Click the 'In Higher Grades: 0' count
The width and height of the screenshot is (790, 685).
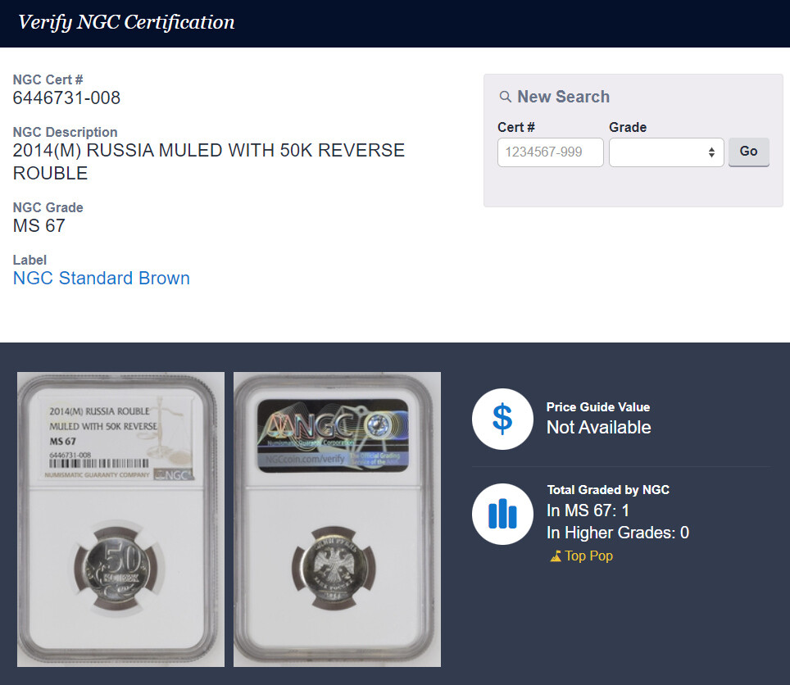tap(618, 533)
